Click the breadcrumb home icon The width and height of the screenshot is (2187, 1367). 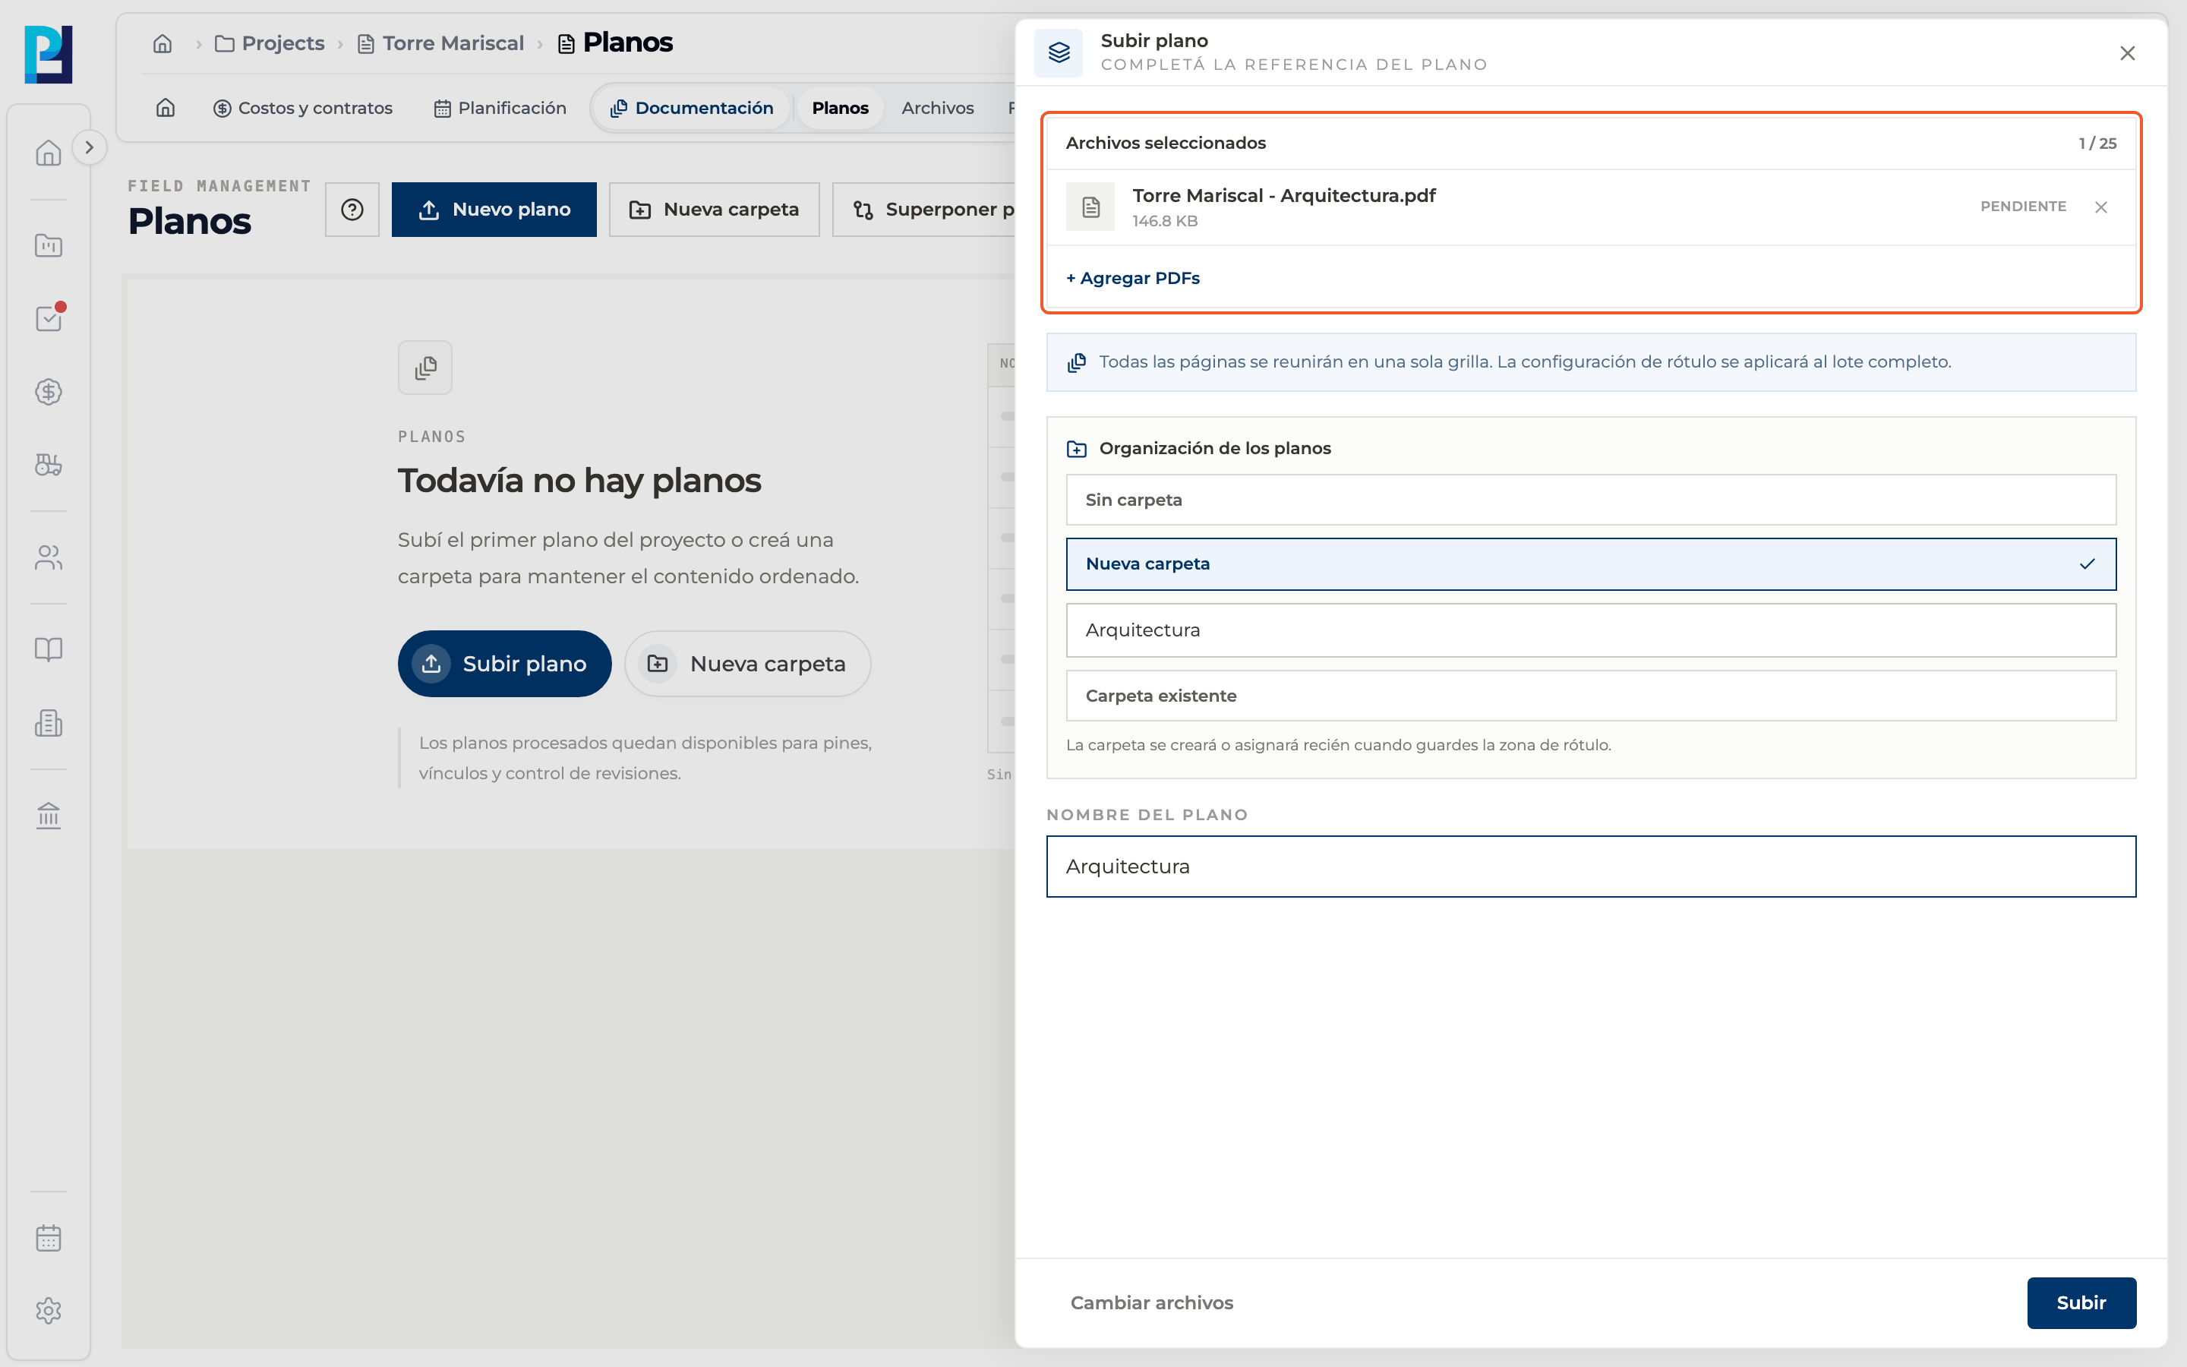163,43
